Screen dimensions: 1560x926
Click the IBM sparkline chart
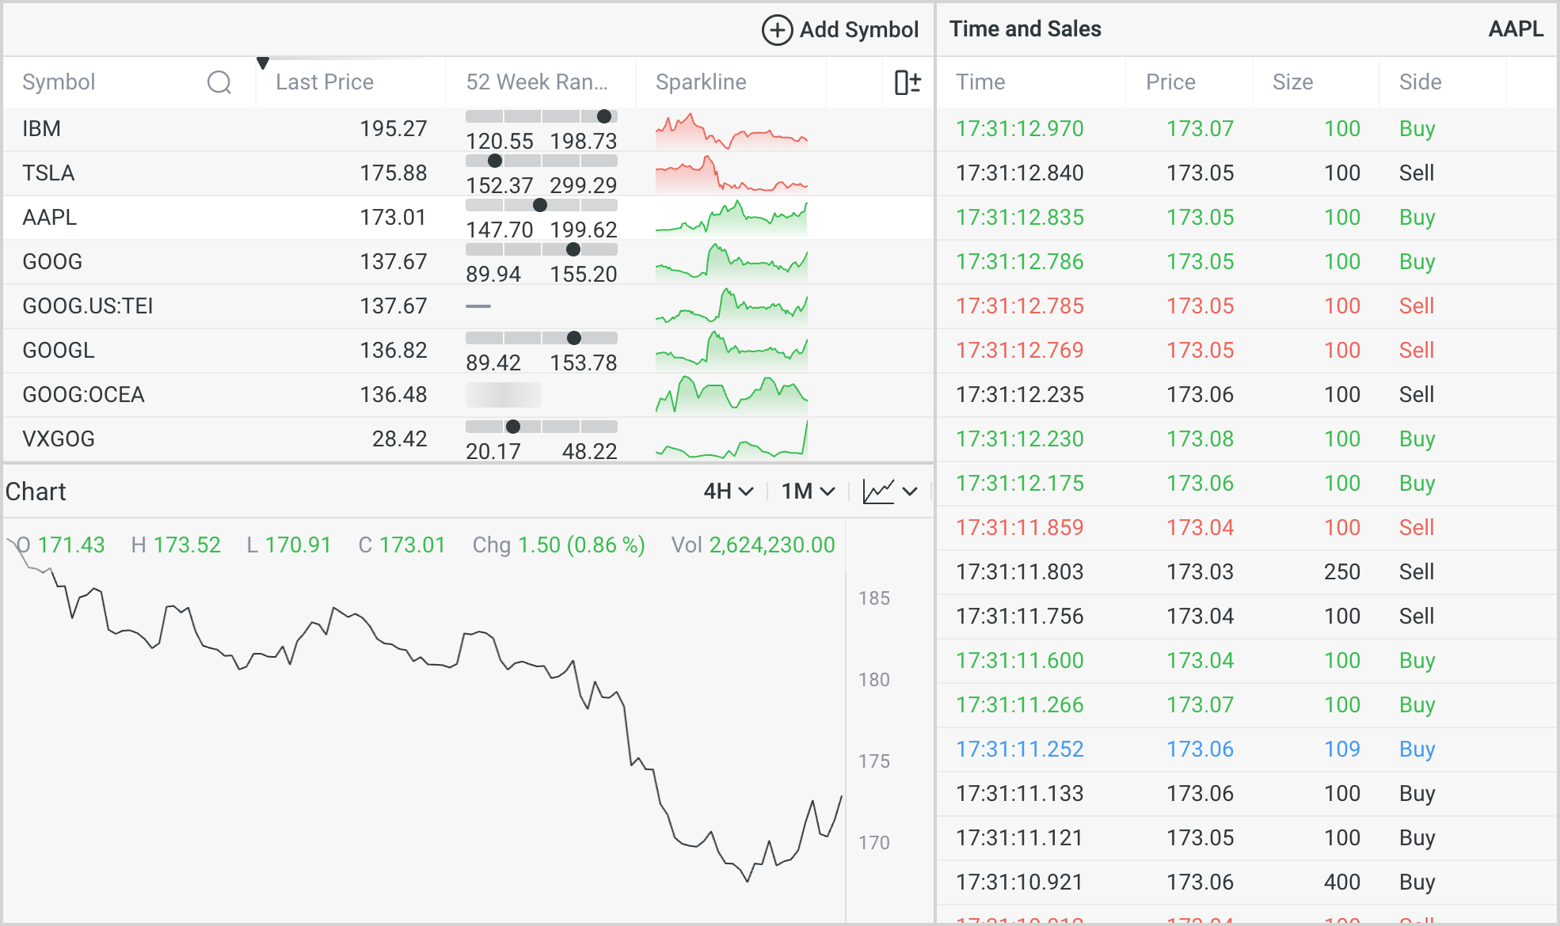click(x=732, y=131)
